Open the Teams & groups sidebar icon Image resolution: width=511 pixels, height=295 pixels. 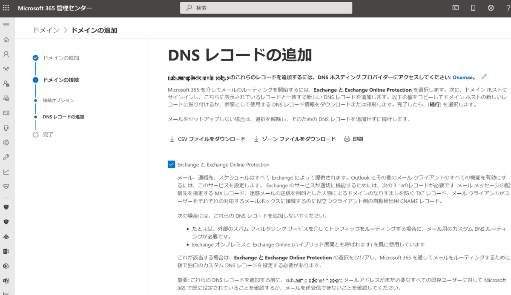point(6,69)
